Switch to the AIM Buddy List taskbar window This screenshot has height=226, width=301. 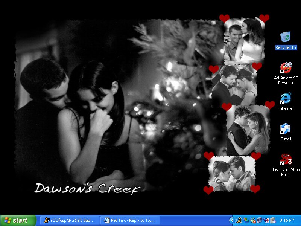(x=70, y=220)
